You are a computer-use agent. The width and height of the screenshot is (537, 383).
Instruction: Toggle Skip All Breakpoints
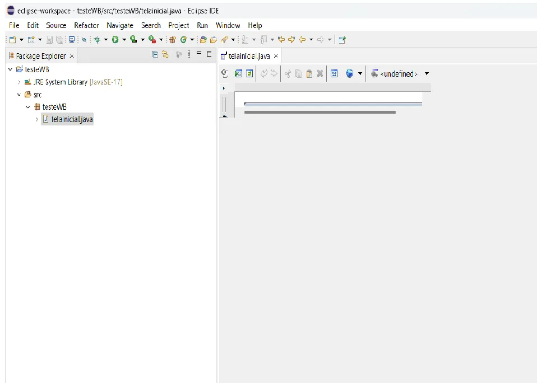(x=84, y=40)
